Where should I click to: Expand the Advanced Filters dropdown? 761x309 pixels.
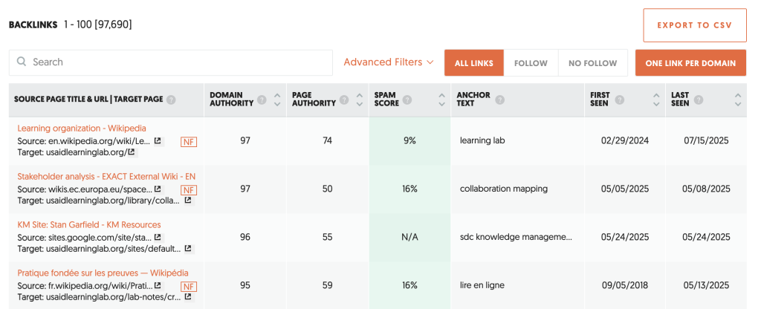pos(388,62)
